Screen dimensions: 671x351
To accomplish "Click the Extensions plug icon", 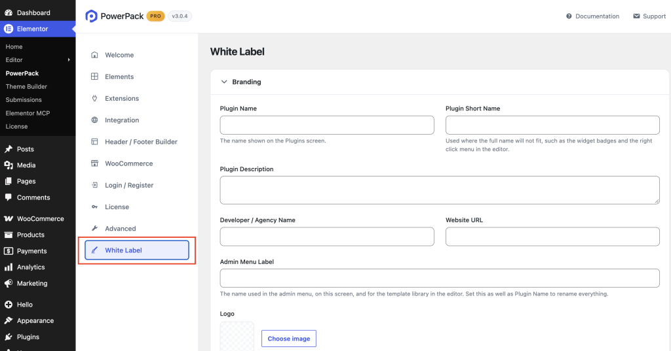I will [x=94, y=98].
